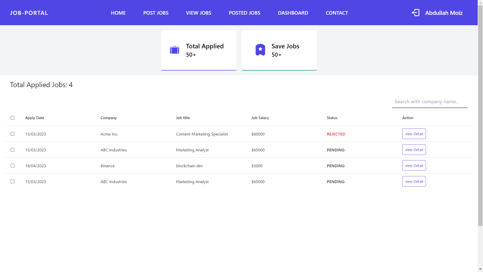The image size is (483, 272).
Task: Click the Abdullah Moiz username
Action: coord(444,13)
